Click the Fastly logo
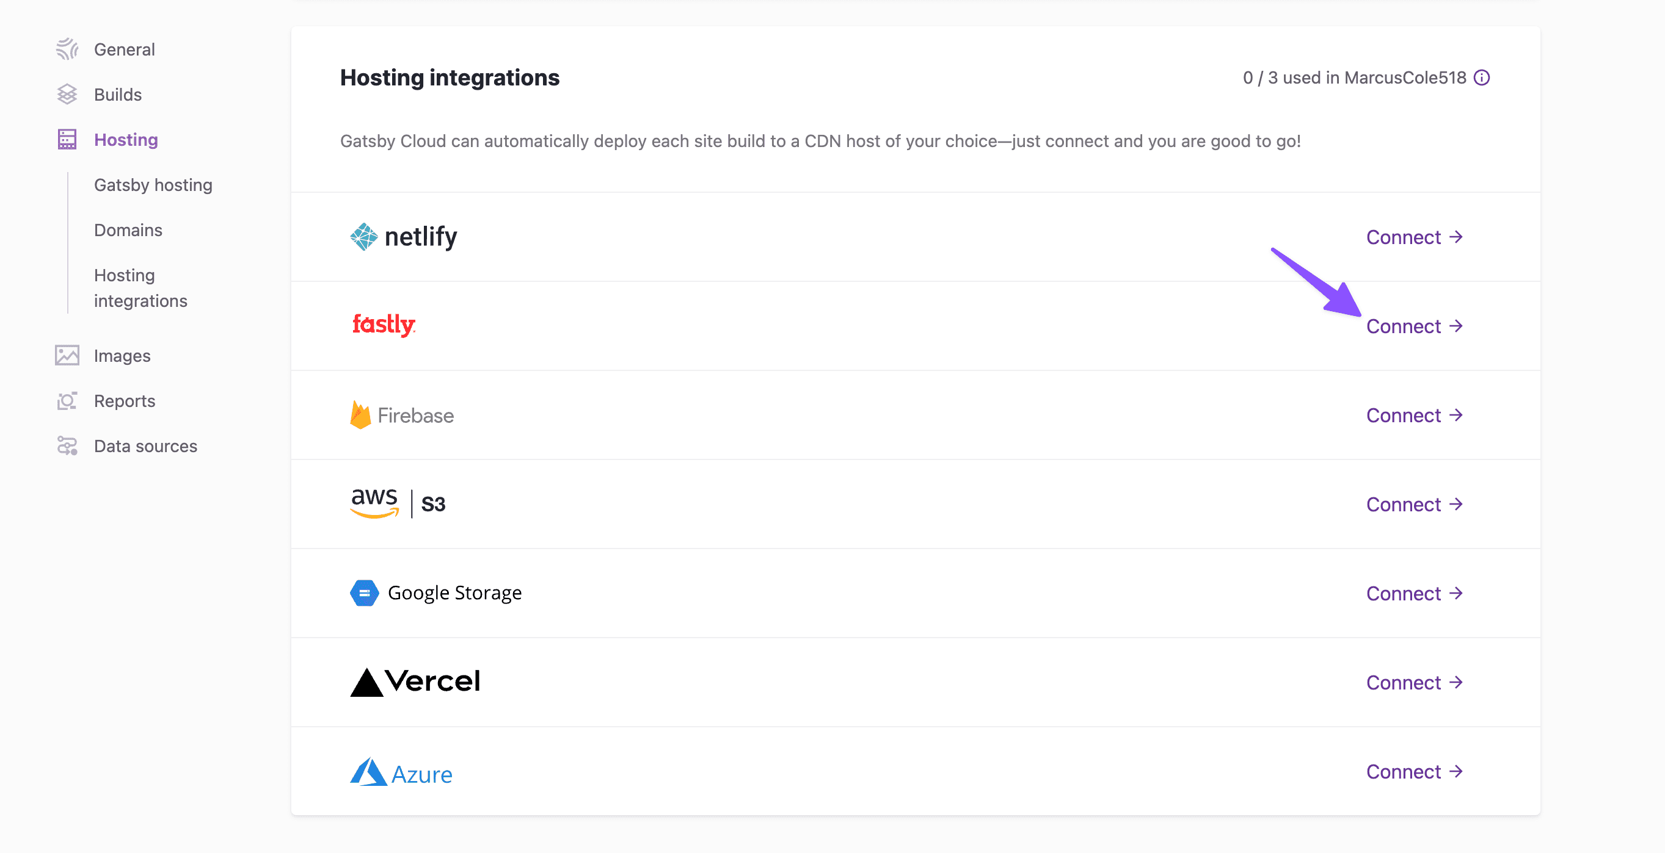Screen dimensions: 1665x853 [384, 325]
